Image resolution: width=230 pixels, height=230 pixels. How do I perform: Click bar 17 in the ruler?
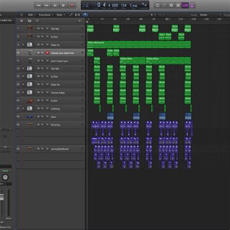click(102, 19)
